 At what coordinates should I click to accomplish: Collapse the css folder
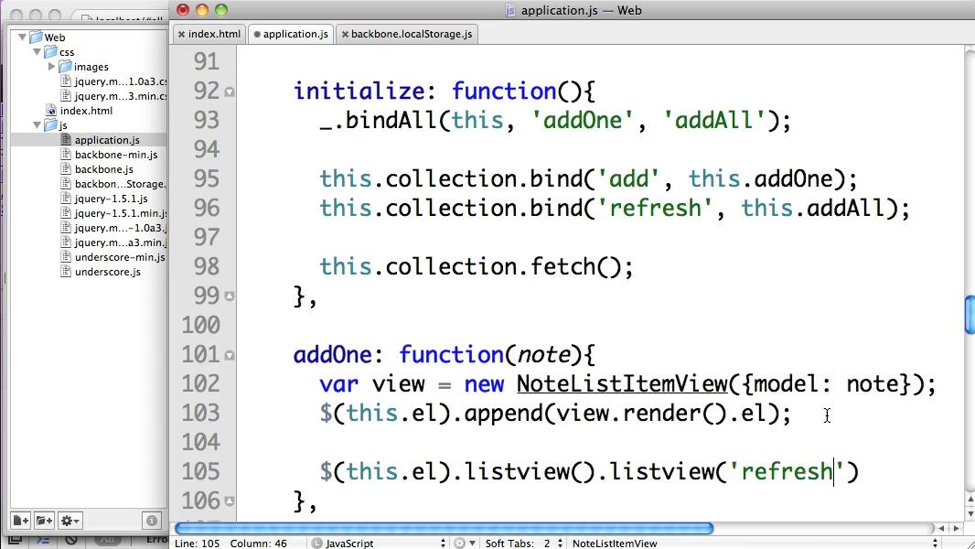[x=37, y=52]
